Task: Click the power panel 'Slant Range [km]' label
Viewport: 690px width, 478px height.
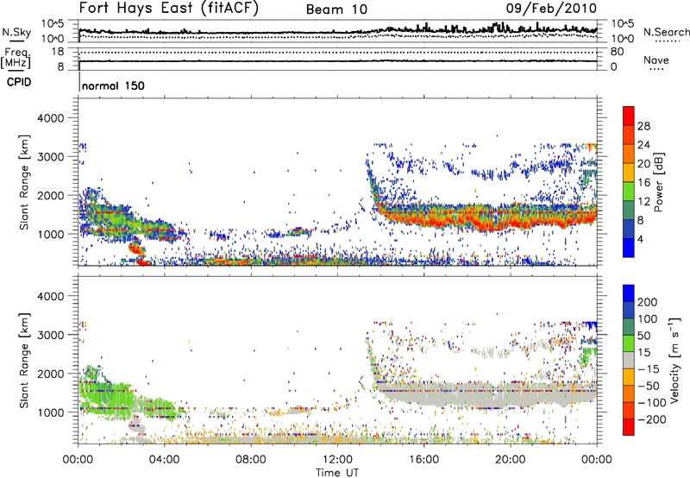Action: tap(24, 182)
